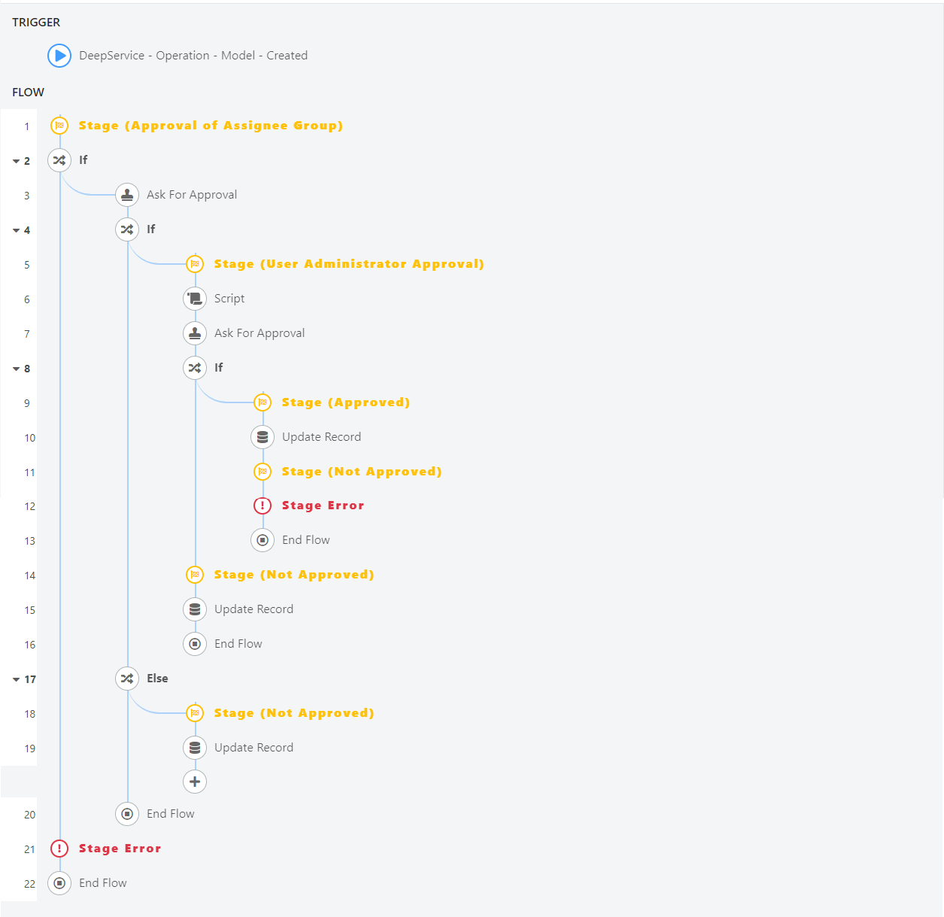
Task: Click the trigger play icon
Action: [59, 56]
